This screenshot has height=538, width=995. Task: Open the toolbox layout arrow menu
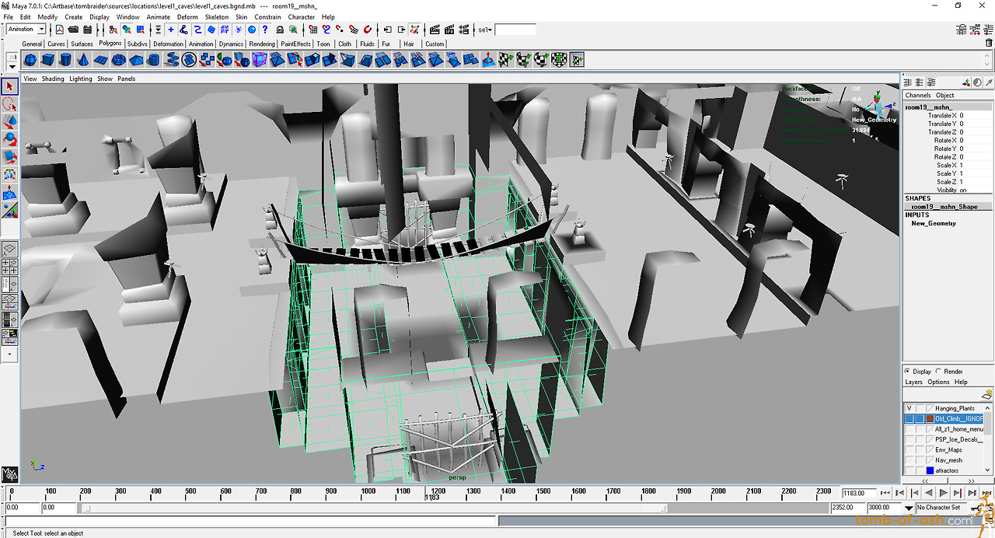click(10, 354)
